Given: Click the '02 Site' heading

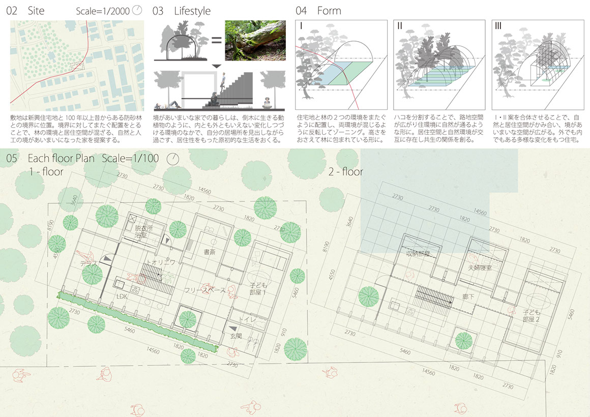Looking at the screenshot, I should click(x=25, y=11).
